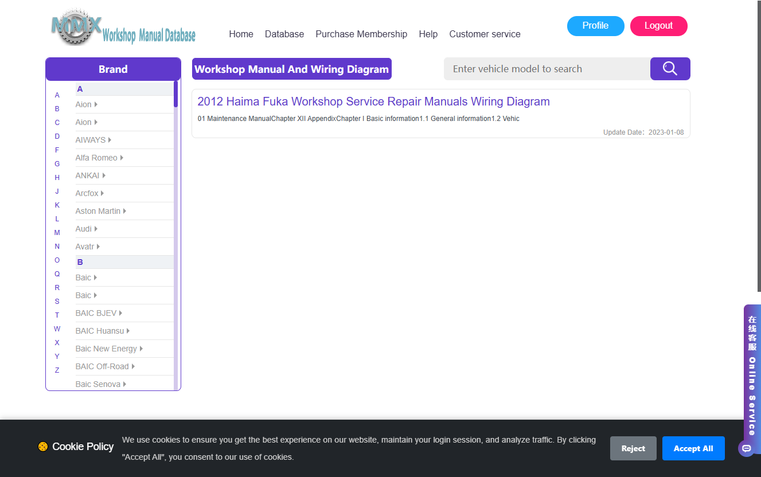Screen dimensions: 761x477
Task: Expand Audi brand models
Action: coord(87,229)
